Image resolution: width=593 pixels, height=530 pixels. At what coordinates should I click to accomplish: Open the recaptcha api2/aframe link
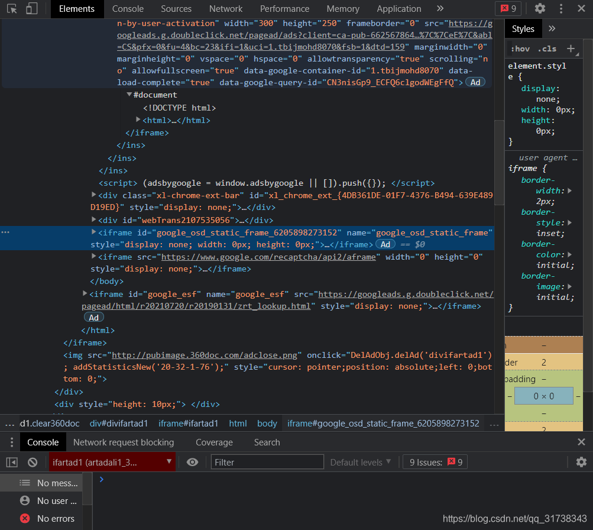(268, 257)
